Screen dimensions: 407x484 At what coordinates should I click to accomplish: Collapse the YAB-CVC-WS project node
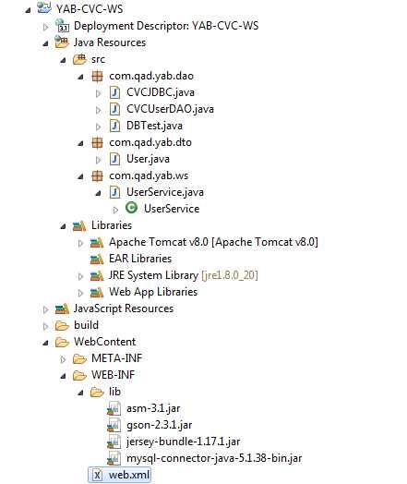(28, 10)
